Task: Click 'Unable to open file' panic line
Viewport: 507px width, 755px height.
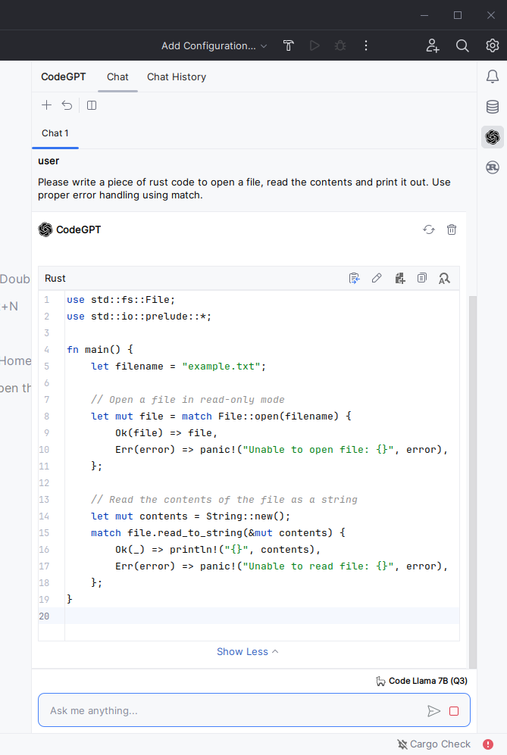Action: pos(281,450)
